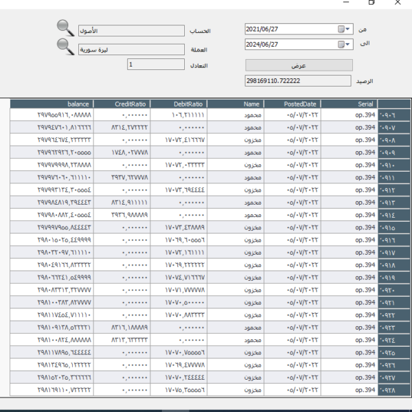
Task: Click CreditRatio cell ٣٩٣٦,٩٨٨٨٨٩
Action: click(122, 215)
